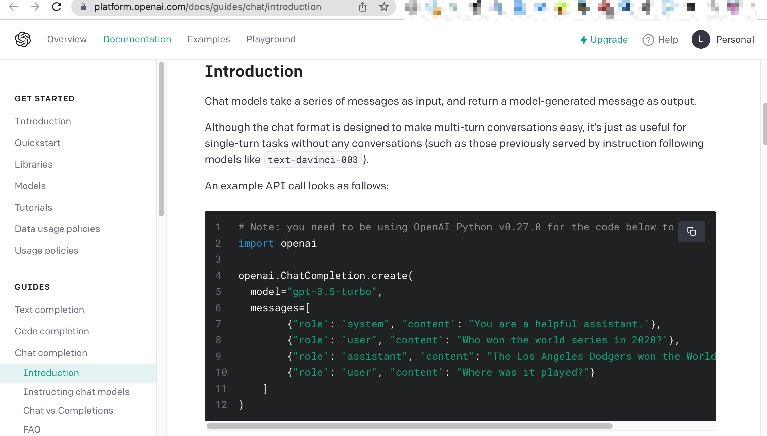The width and height of the screenshot is (767, 436).
Task: Open the Code completion guide
Action: pyautogui.click(x=52, y=331)
